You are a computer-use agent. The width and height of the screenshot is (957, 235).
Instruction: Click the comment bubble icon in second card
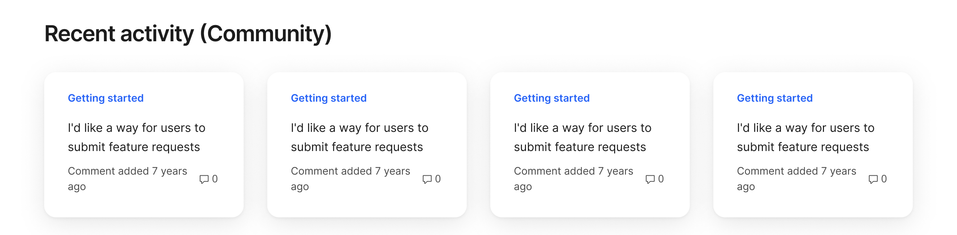pos(427,179)
